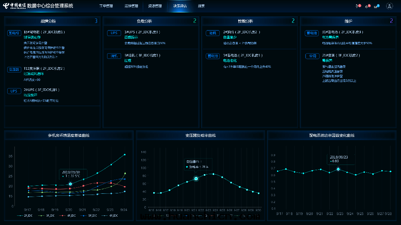Click the alarm bell notification icon
Image resolution: width=401 pixels, height=225 pixels.
tap(367, 6)
